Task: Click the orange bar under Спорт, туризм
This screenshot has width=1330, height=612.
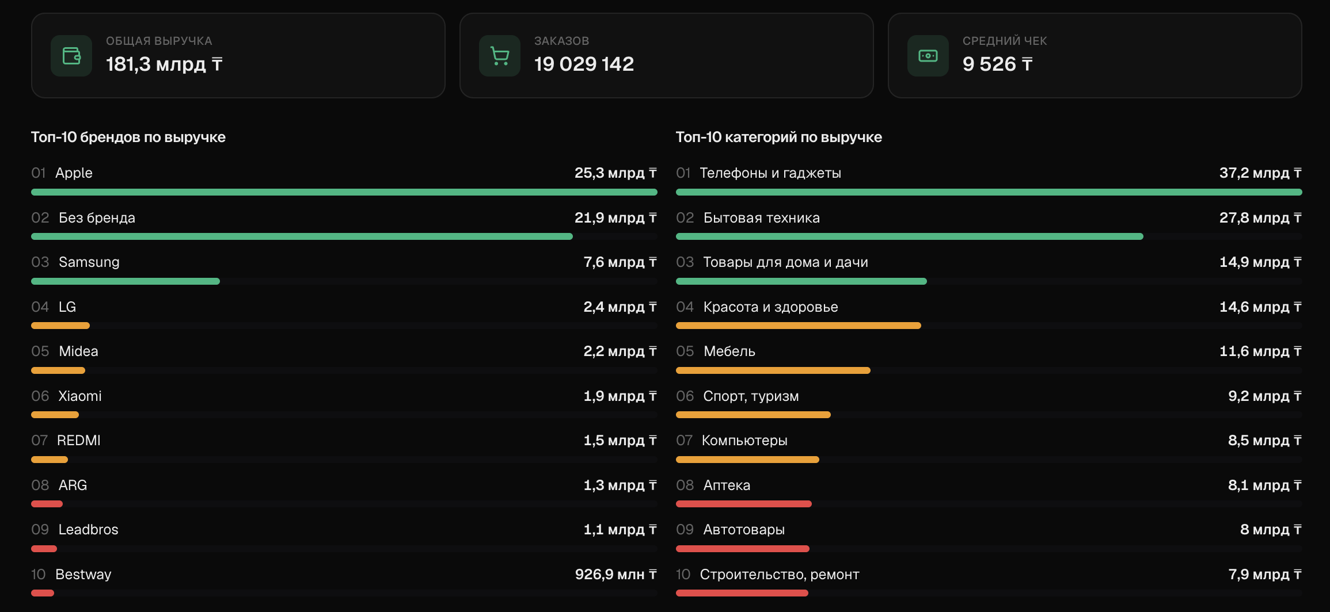Action: [x=753, y=415]
